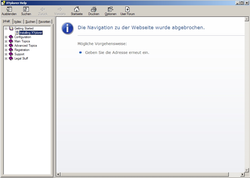Open the Optionen toolbar icon
Viewport: 250px width, 178px height.
[110, 9]
